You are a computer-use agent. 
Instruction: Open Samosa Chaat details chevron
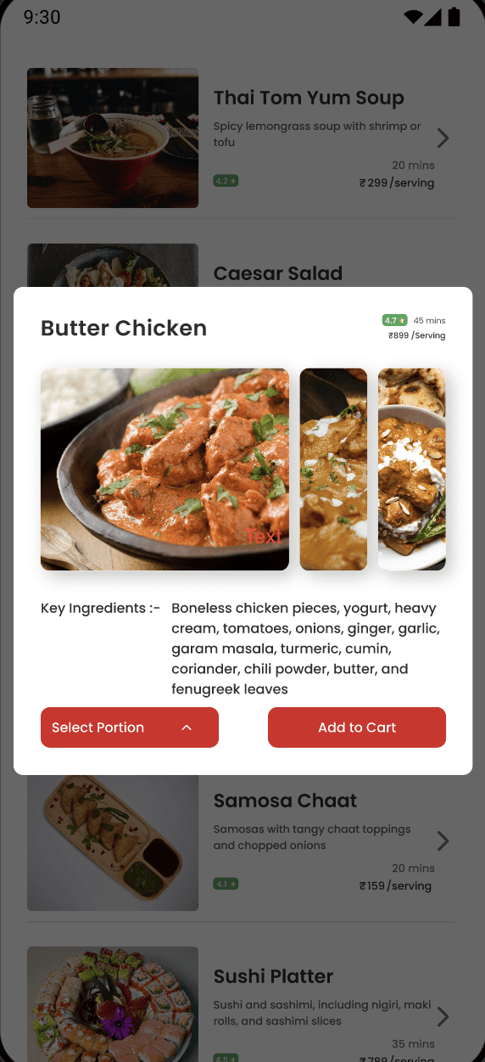point(443,841)
